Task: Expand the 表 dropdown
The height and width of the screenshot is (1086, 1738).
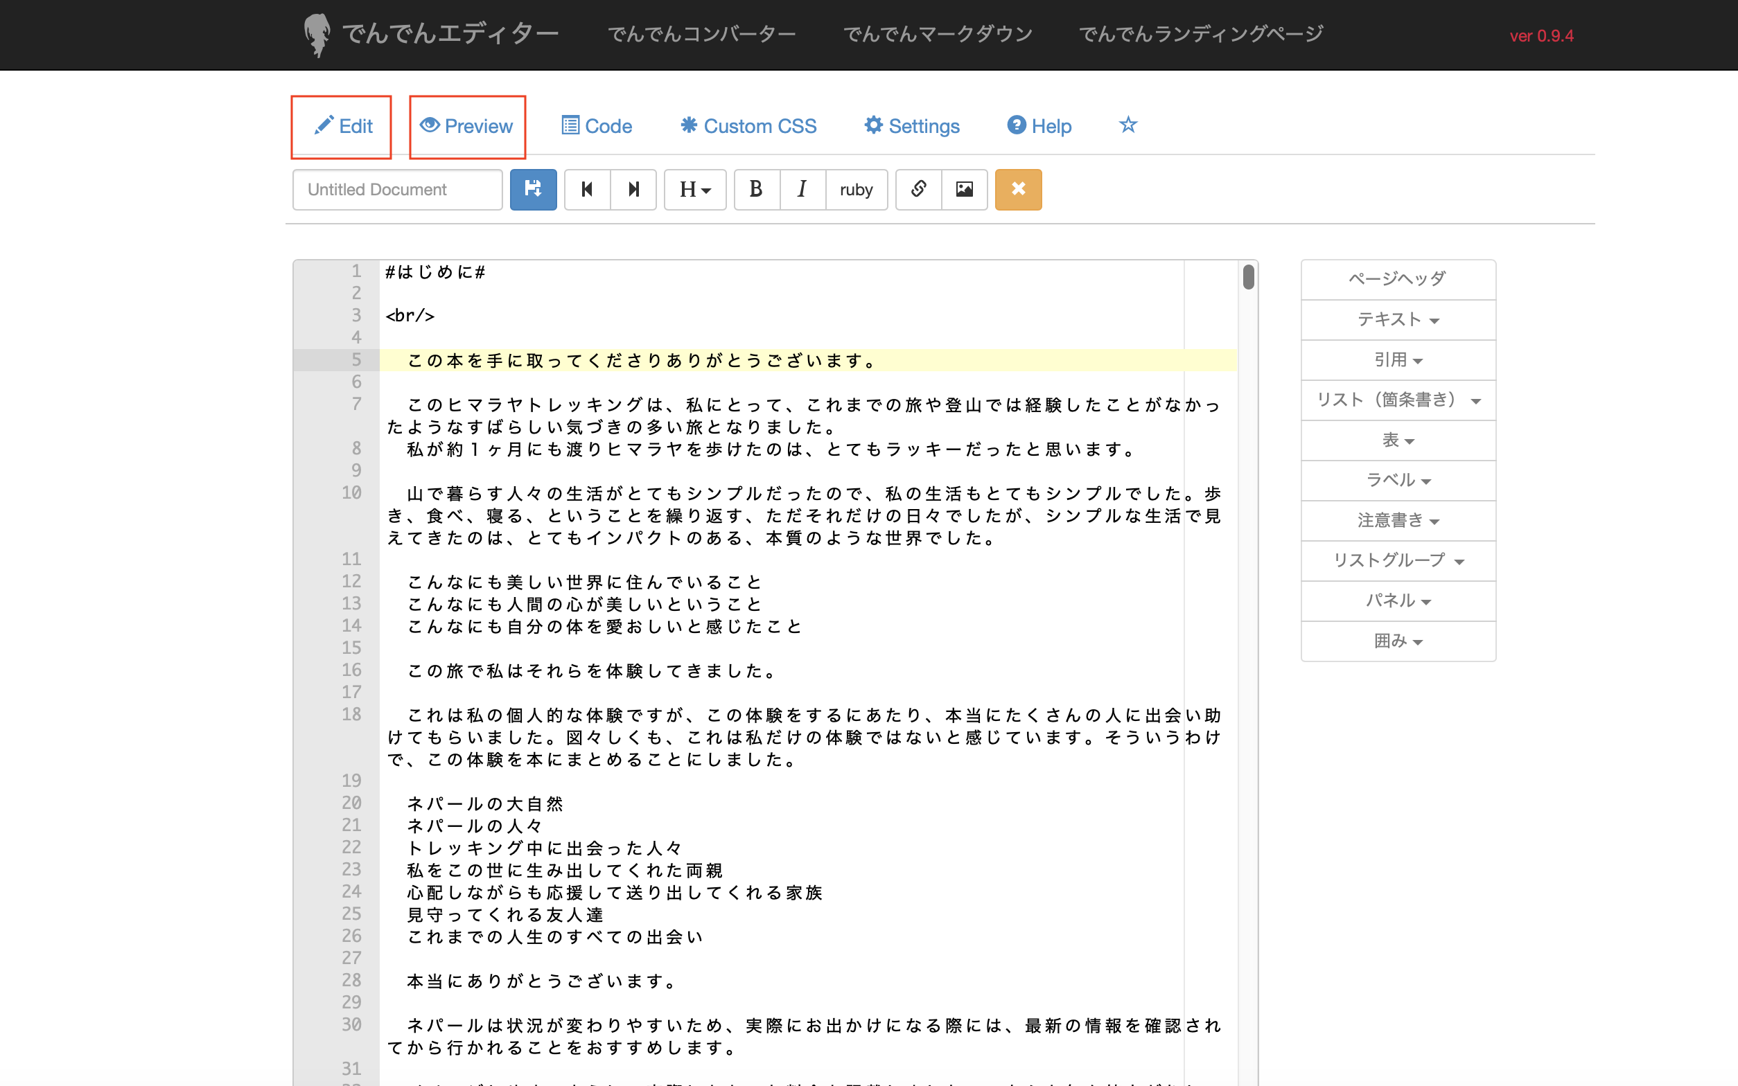Action: 1398,440
